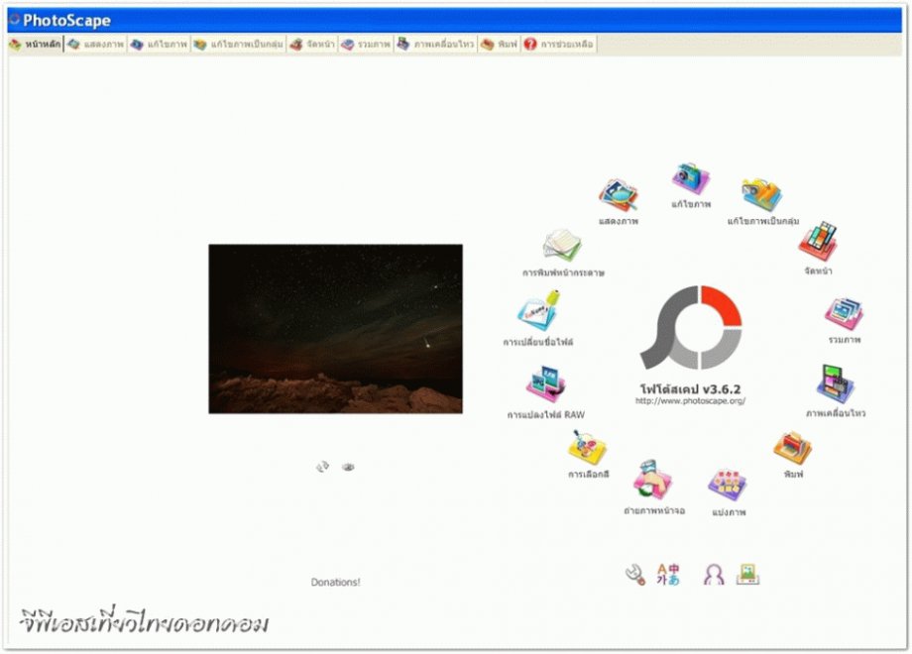
Task: Open the Rename (การเปลี่ยนชื่อไฟล์) icon
Action: point(538,313)
